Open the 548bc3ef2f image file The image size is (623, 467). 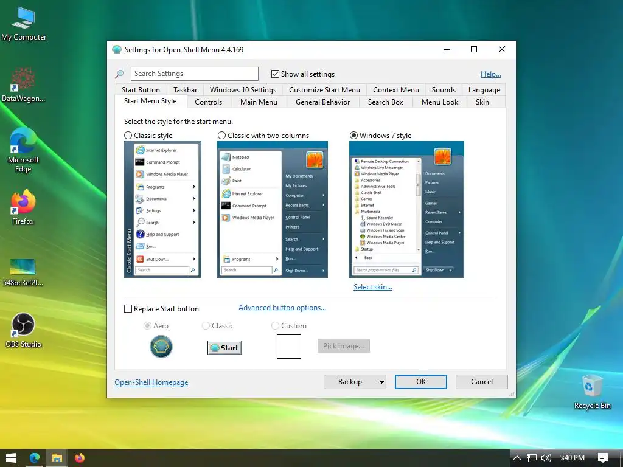(23, 272)
